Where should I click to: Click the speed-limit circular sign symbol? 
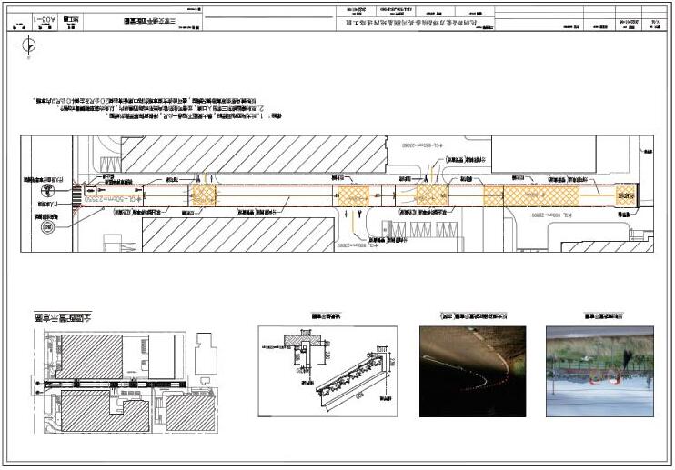(48, 228)
